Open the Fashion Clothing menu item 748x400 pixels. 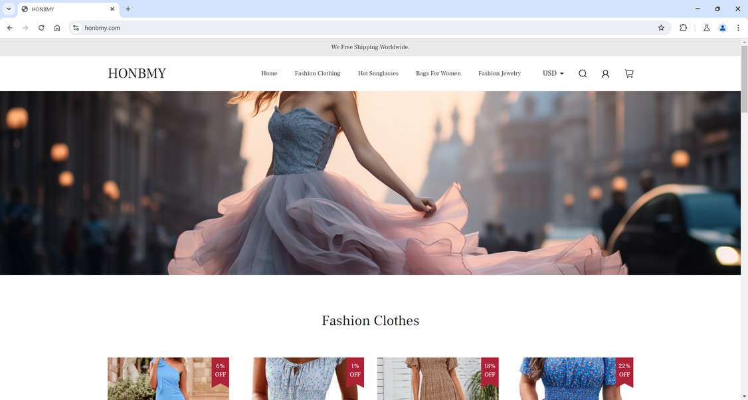[318, 74]
